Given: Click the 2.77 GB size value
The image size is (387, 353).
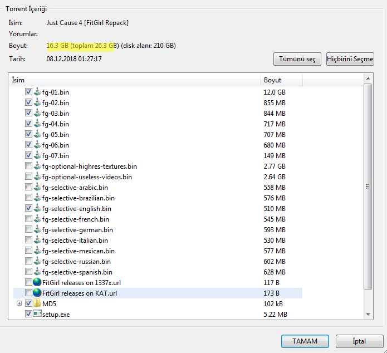Looking at the screenshot, I should click(x=275, y=166).
